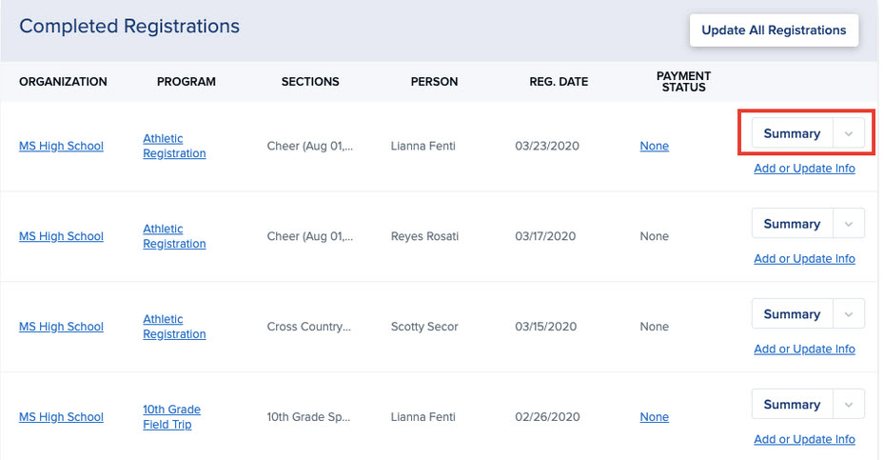Click Add or Update Info for Lianna Fenti Cheer
The image size is (884, 460).
click(x=804, y=169)
